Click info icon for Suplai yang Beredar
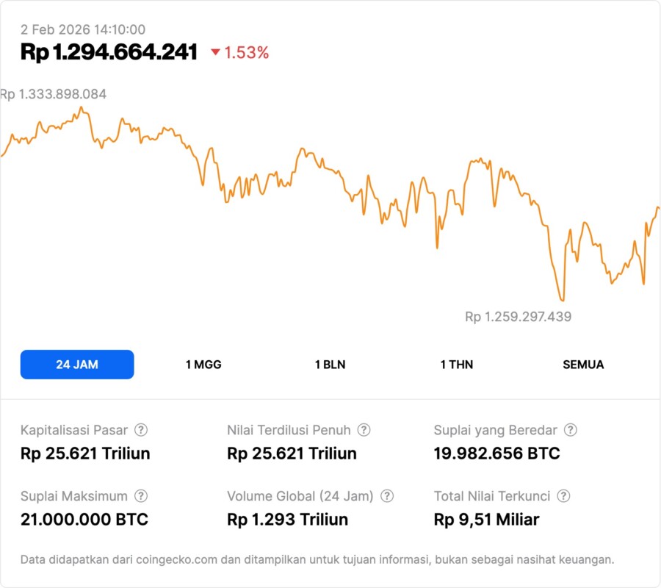The image size is (661, 588). (570, 430)
